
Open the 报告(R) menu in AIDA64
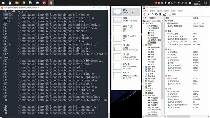coord(159,11)
